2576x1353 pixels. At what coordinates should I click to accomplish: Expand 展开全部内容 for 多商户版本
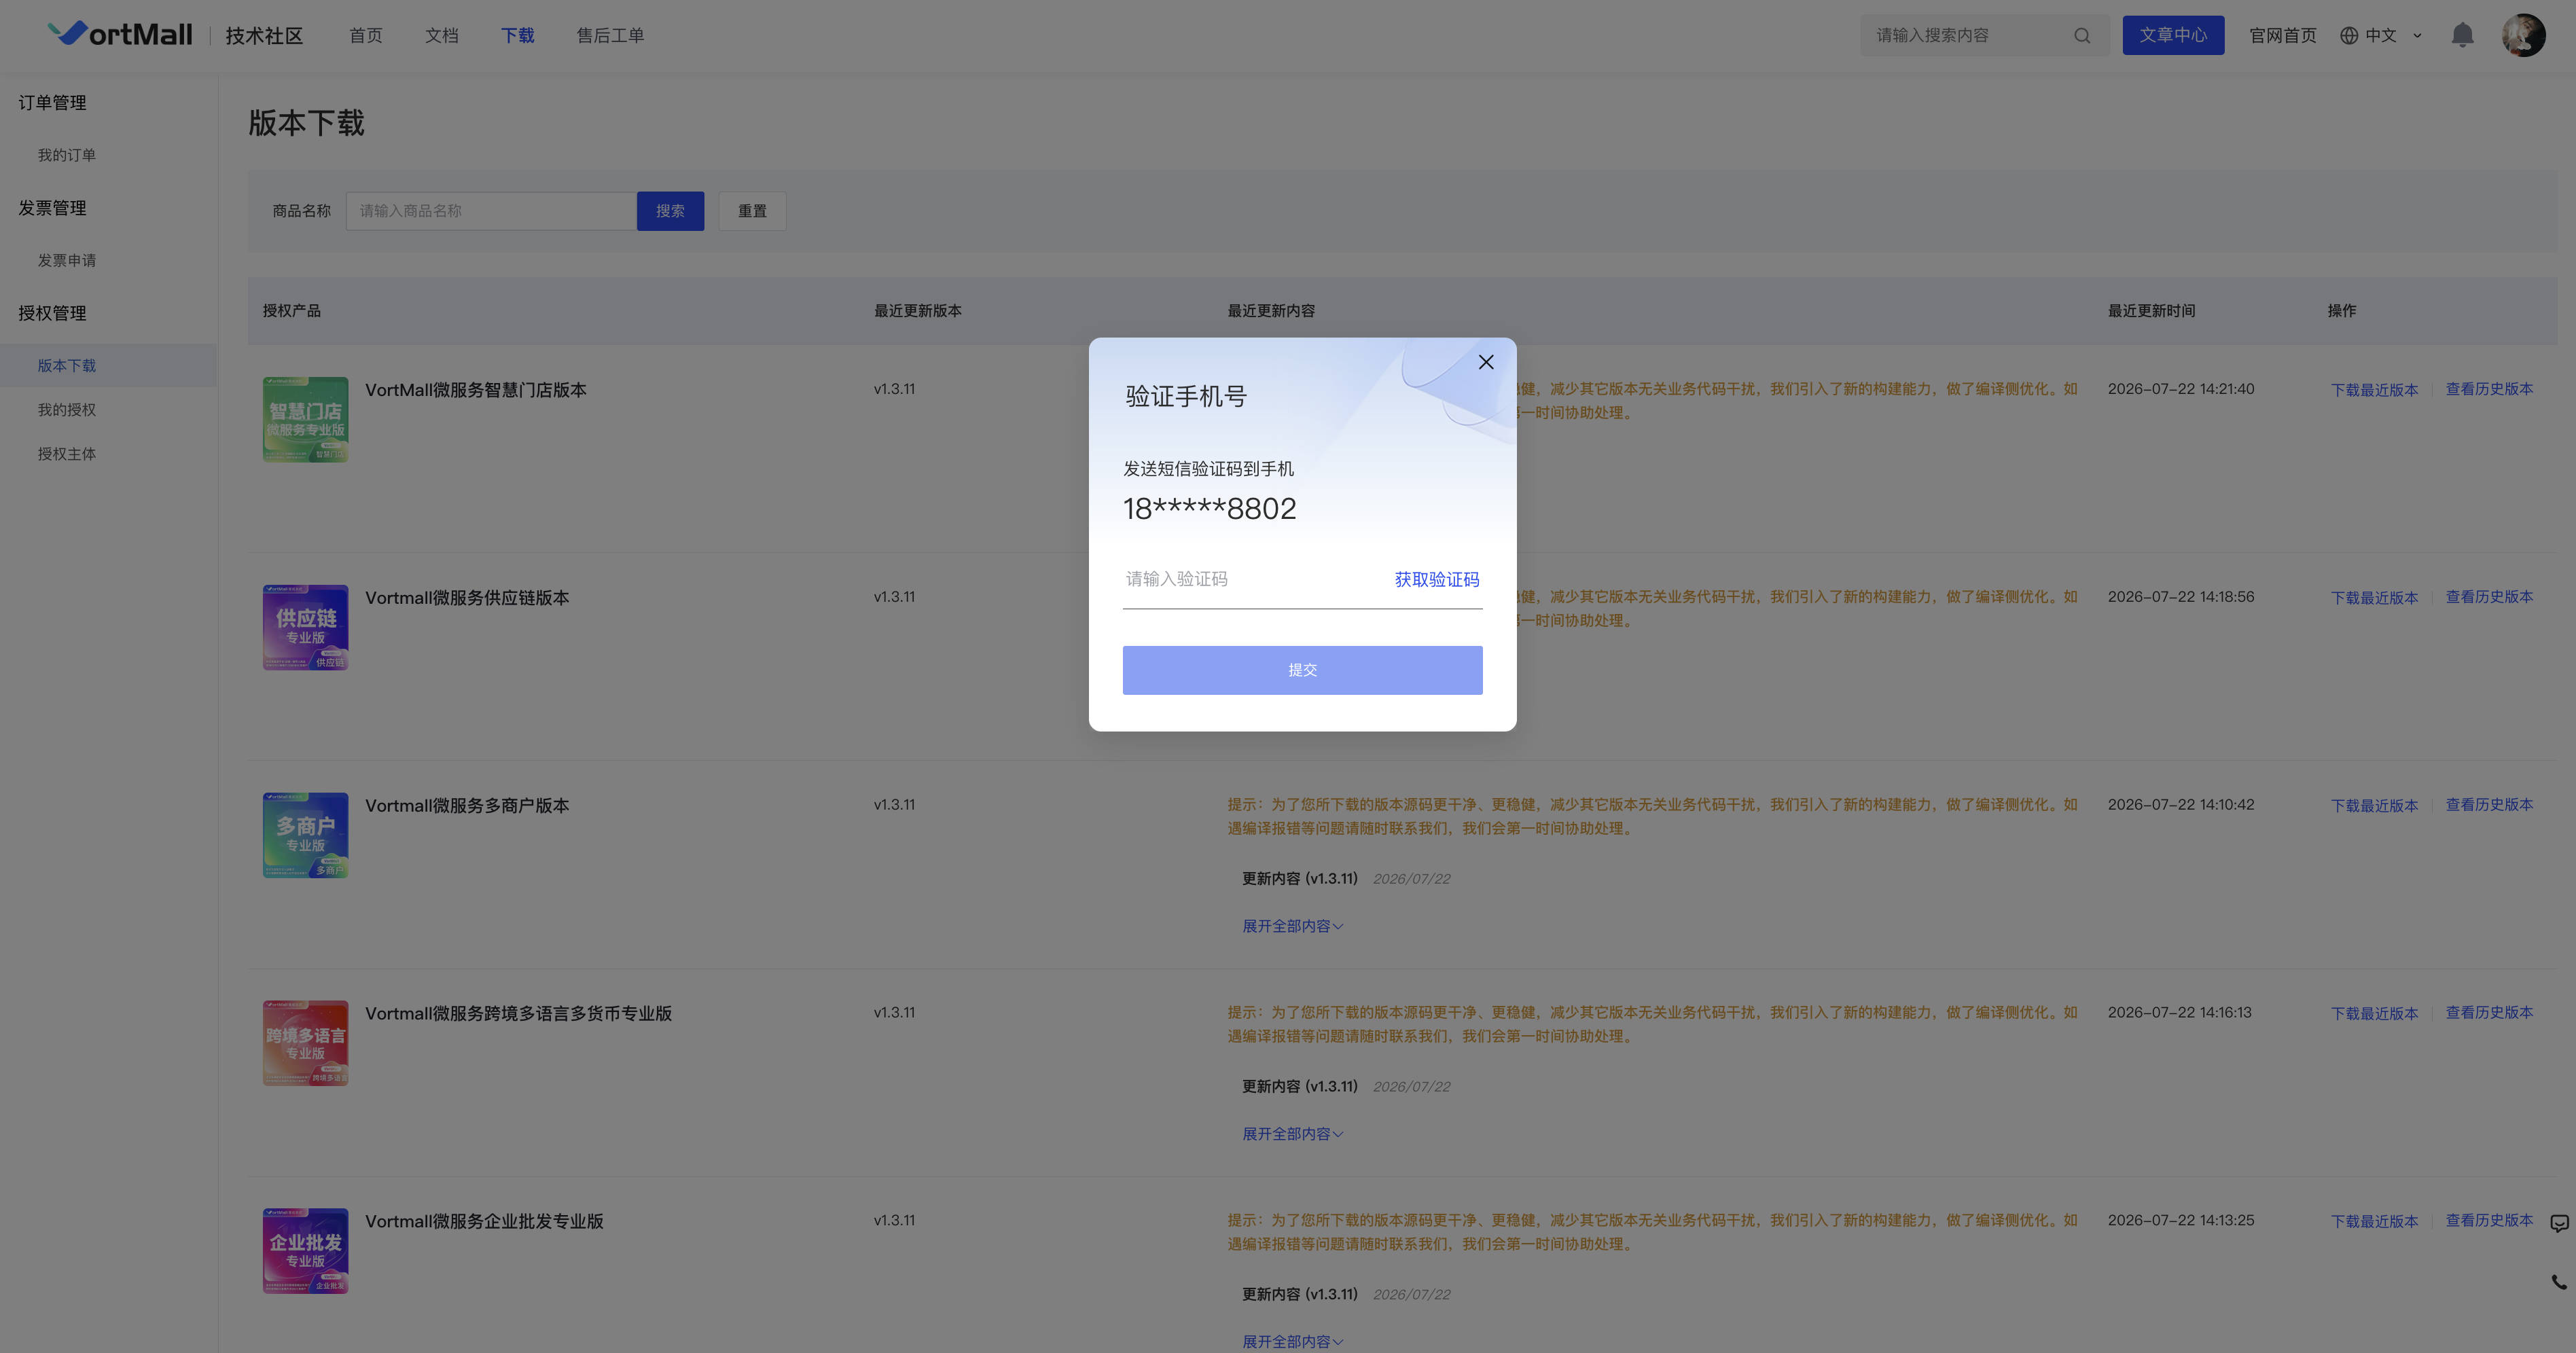click(x=1292, y=926)
